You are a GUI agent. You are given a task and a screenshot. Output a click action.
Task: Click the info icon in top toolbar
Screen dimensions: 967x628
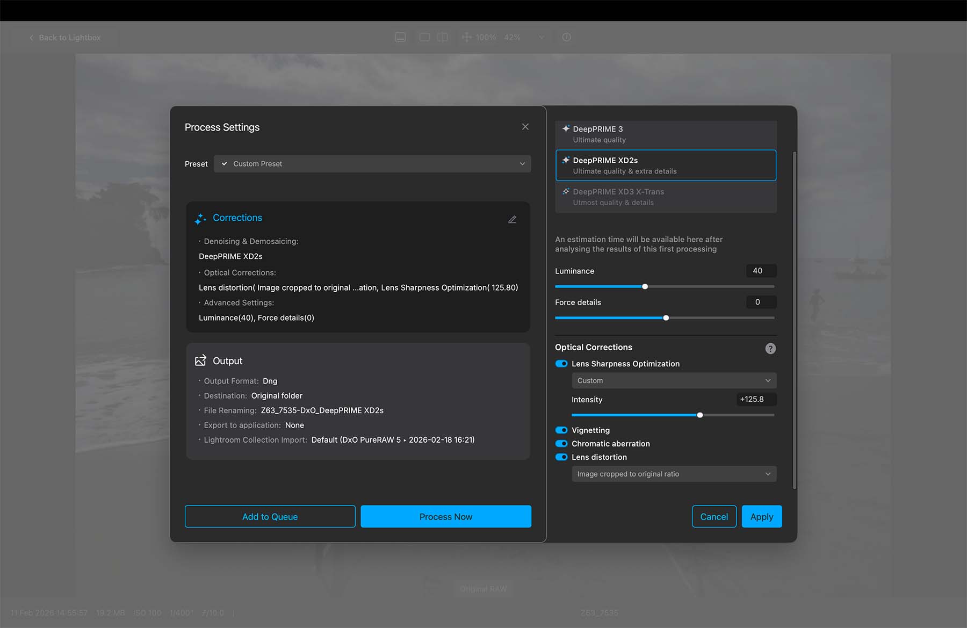(x=566, y=37)
